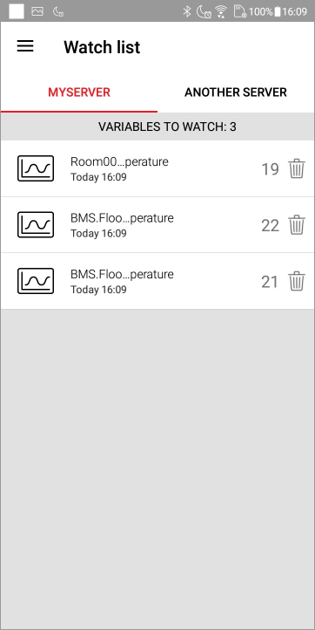Tap the Watch list title

[x=102, y=47]
